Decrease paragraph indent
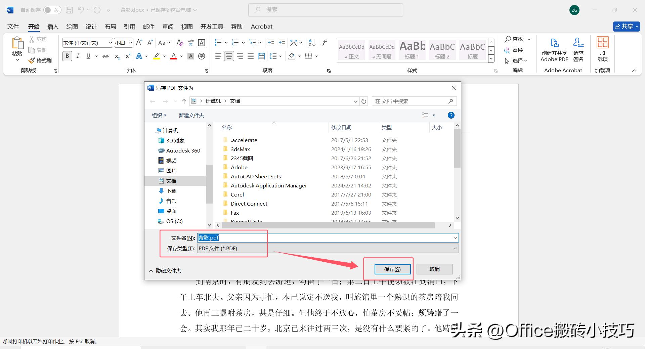Viewport: 645px width, 349px height. pos(271,43)
